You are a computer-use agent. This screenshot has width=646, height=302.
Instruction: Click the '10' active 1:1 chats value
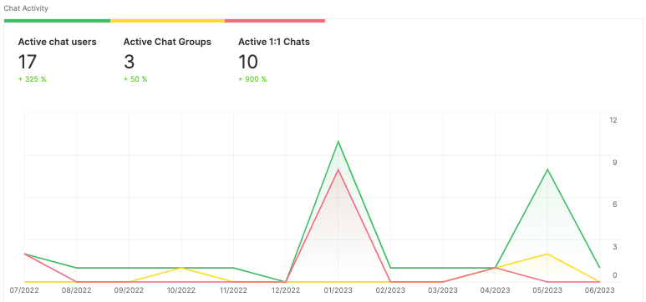point(248,62)
